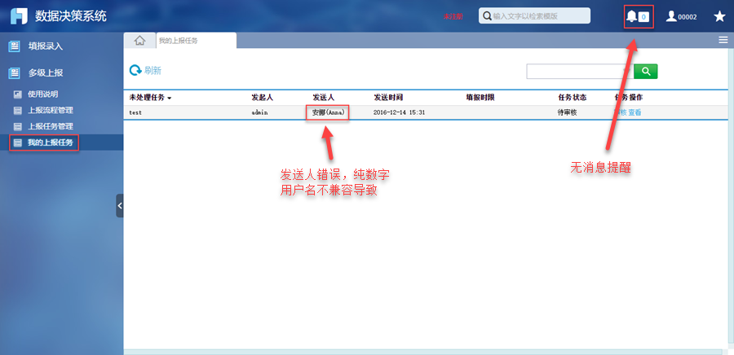The image size is (734, 355).
Task: Click the 2016-12-14 15:31 send time cell
Action: click(400, 112)
